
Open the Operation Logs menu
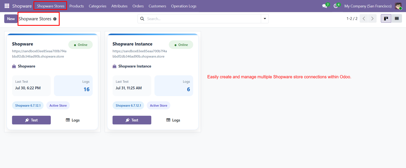[x=184, y=6]
